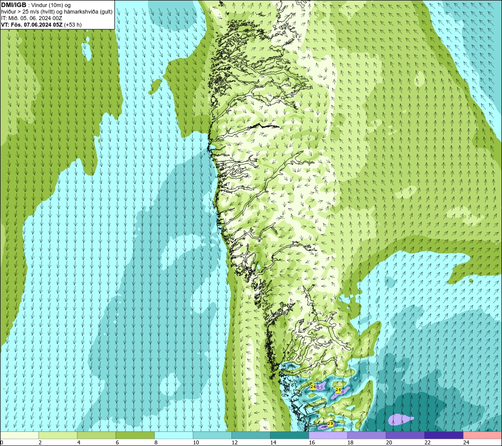Viewport: 502px width, 446px height.
Task: Click the 'VT: Fös. 07.06.2024 05Z' line
Action: coord(32,25)
